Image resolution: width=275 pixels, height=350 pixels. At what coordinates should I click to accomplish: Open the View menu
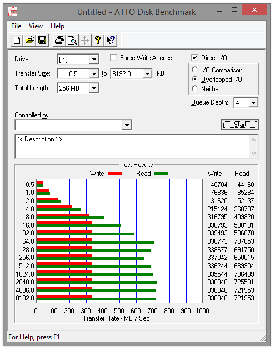point(36,26)
